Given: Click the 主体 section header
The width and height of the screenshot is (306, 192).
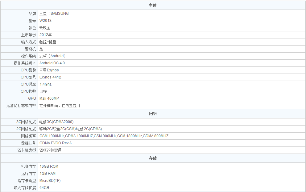Looking at the screenshot, I should [x=153, y=6].
